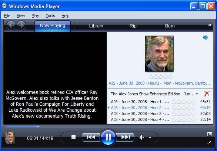Click the seek bar to jump ahead

coord(108,127)
